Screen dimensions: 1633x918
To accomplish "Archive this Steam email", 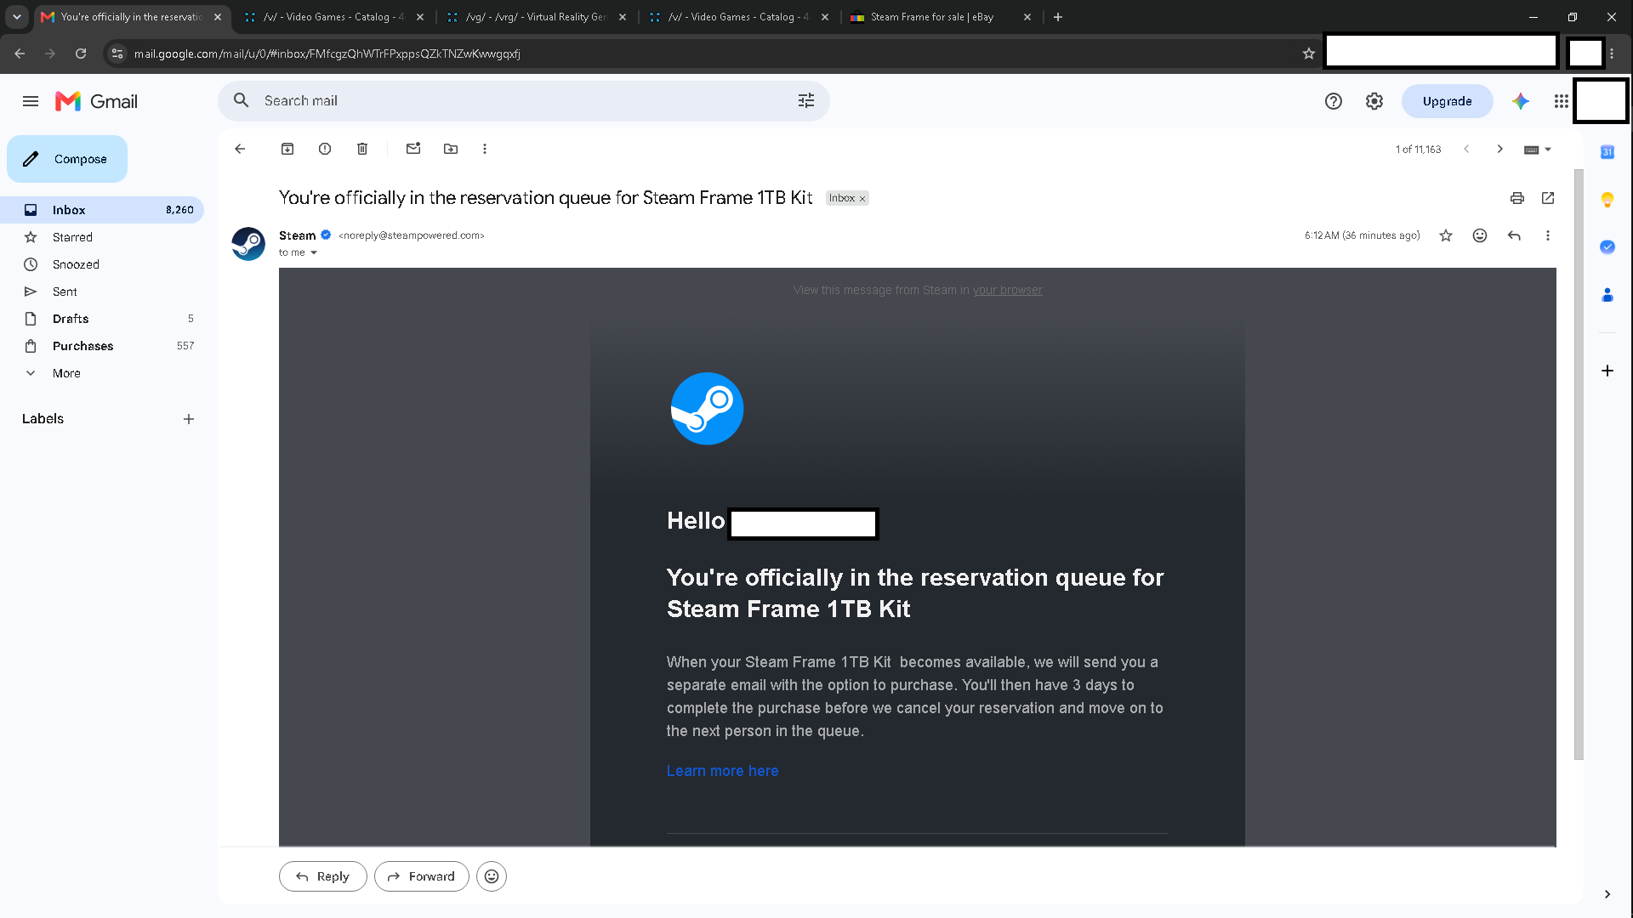I will coord(287,149).
